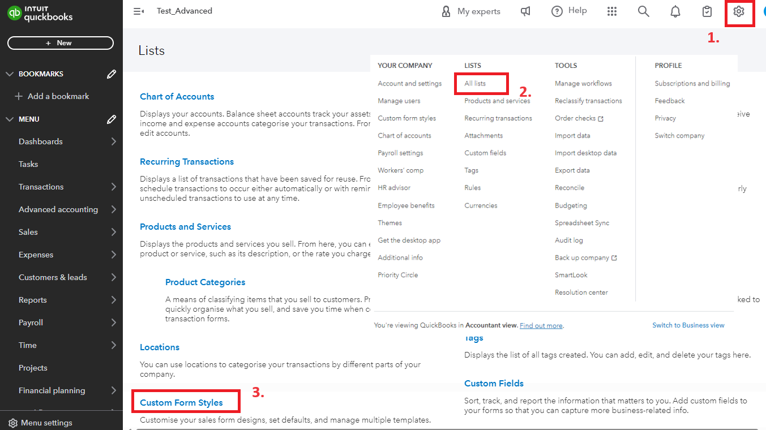Expand the Sales menu
This screenshot has width=766, height=430.
tap(28, 231)
